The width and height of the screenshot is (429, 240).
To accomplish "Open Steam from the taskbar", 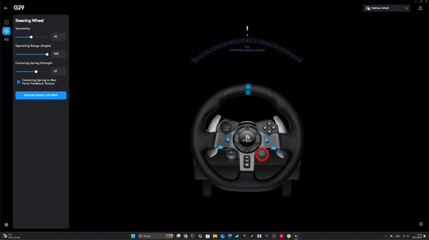I will tap(237, 236).
